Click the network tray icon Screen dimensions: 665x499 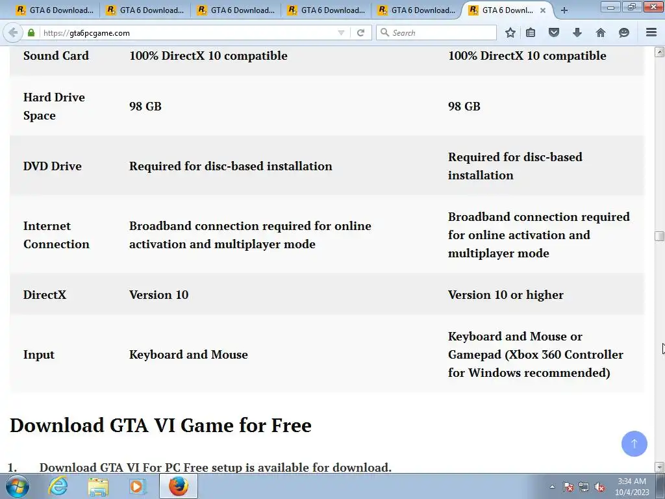tap(584, 487)
